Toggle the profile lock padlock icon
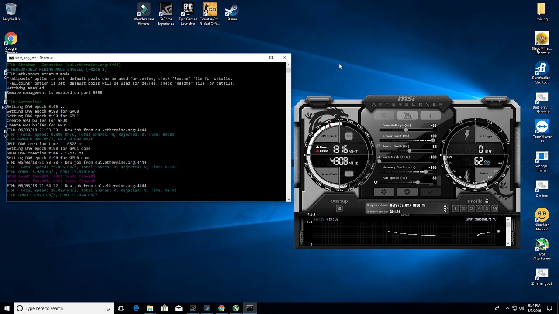559x314 pixels. click(487, 201)
